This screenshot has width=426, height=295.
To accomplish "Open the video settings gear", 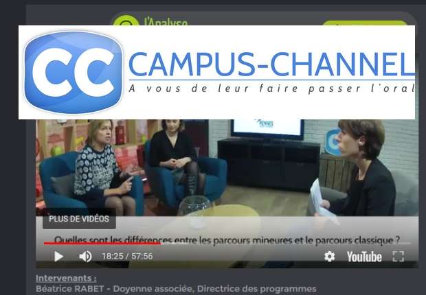I will [330, 257].
